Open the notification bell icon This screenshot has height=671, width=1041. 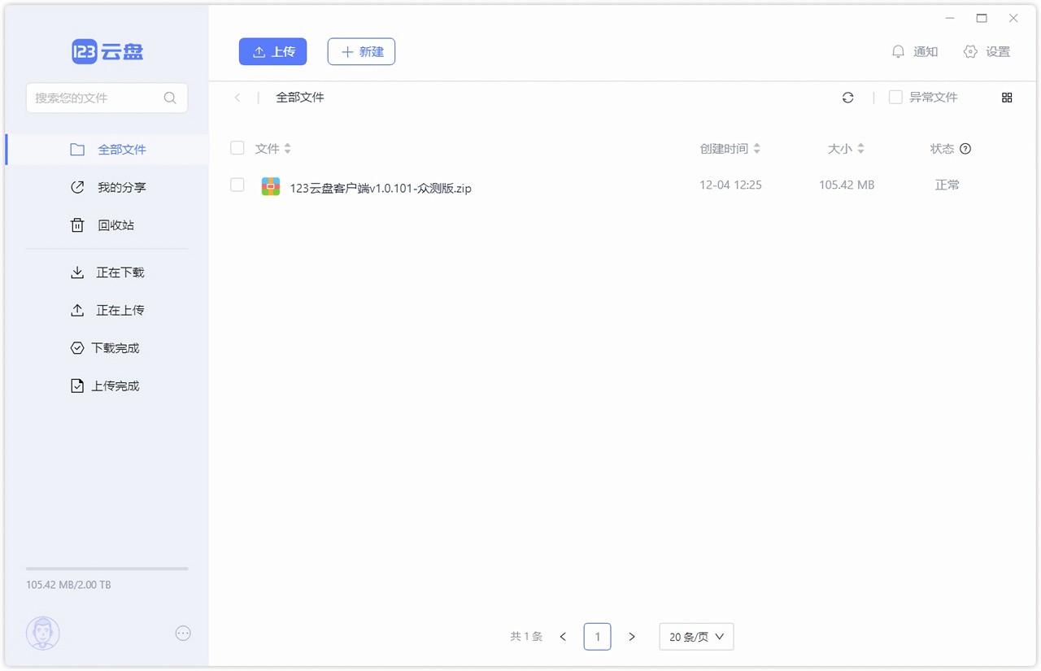(x=898, y=52)
